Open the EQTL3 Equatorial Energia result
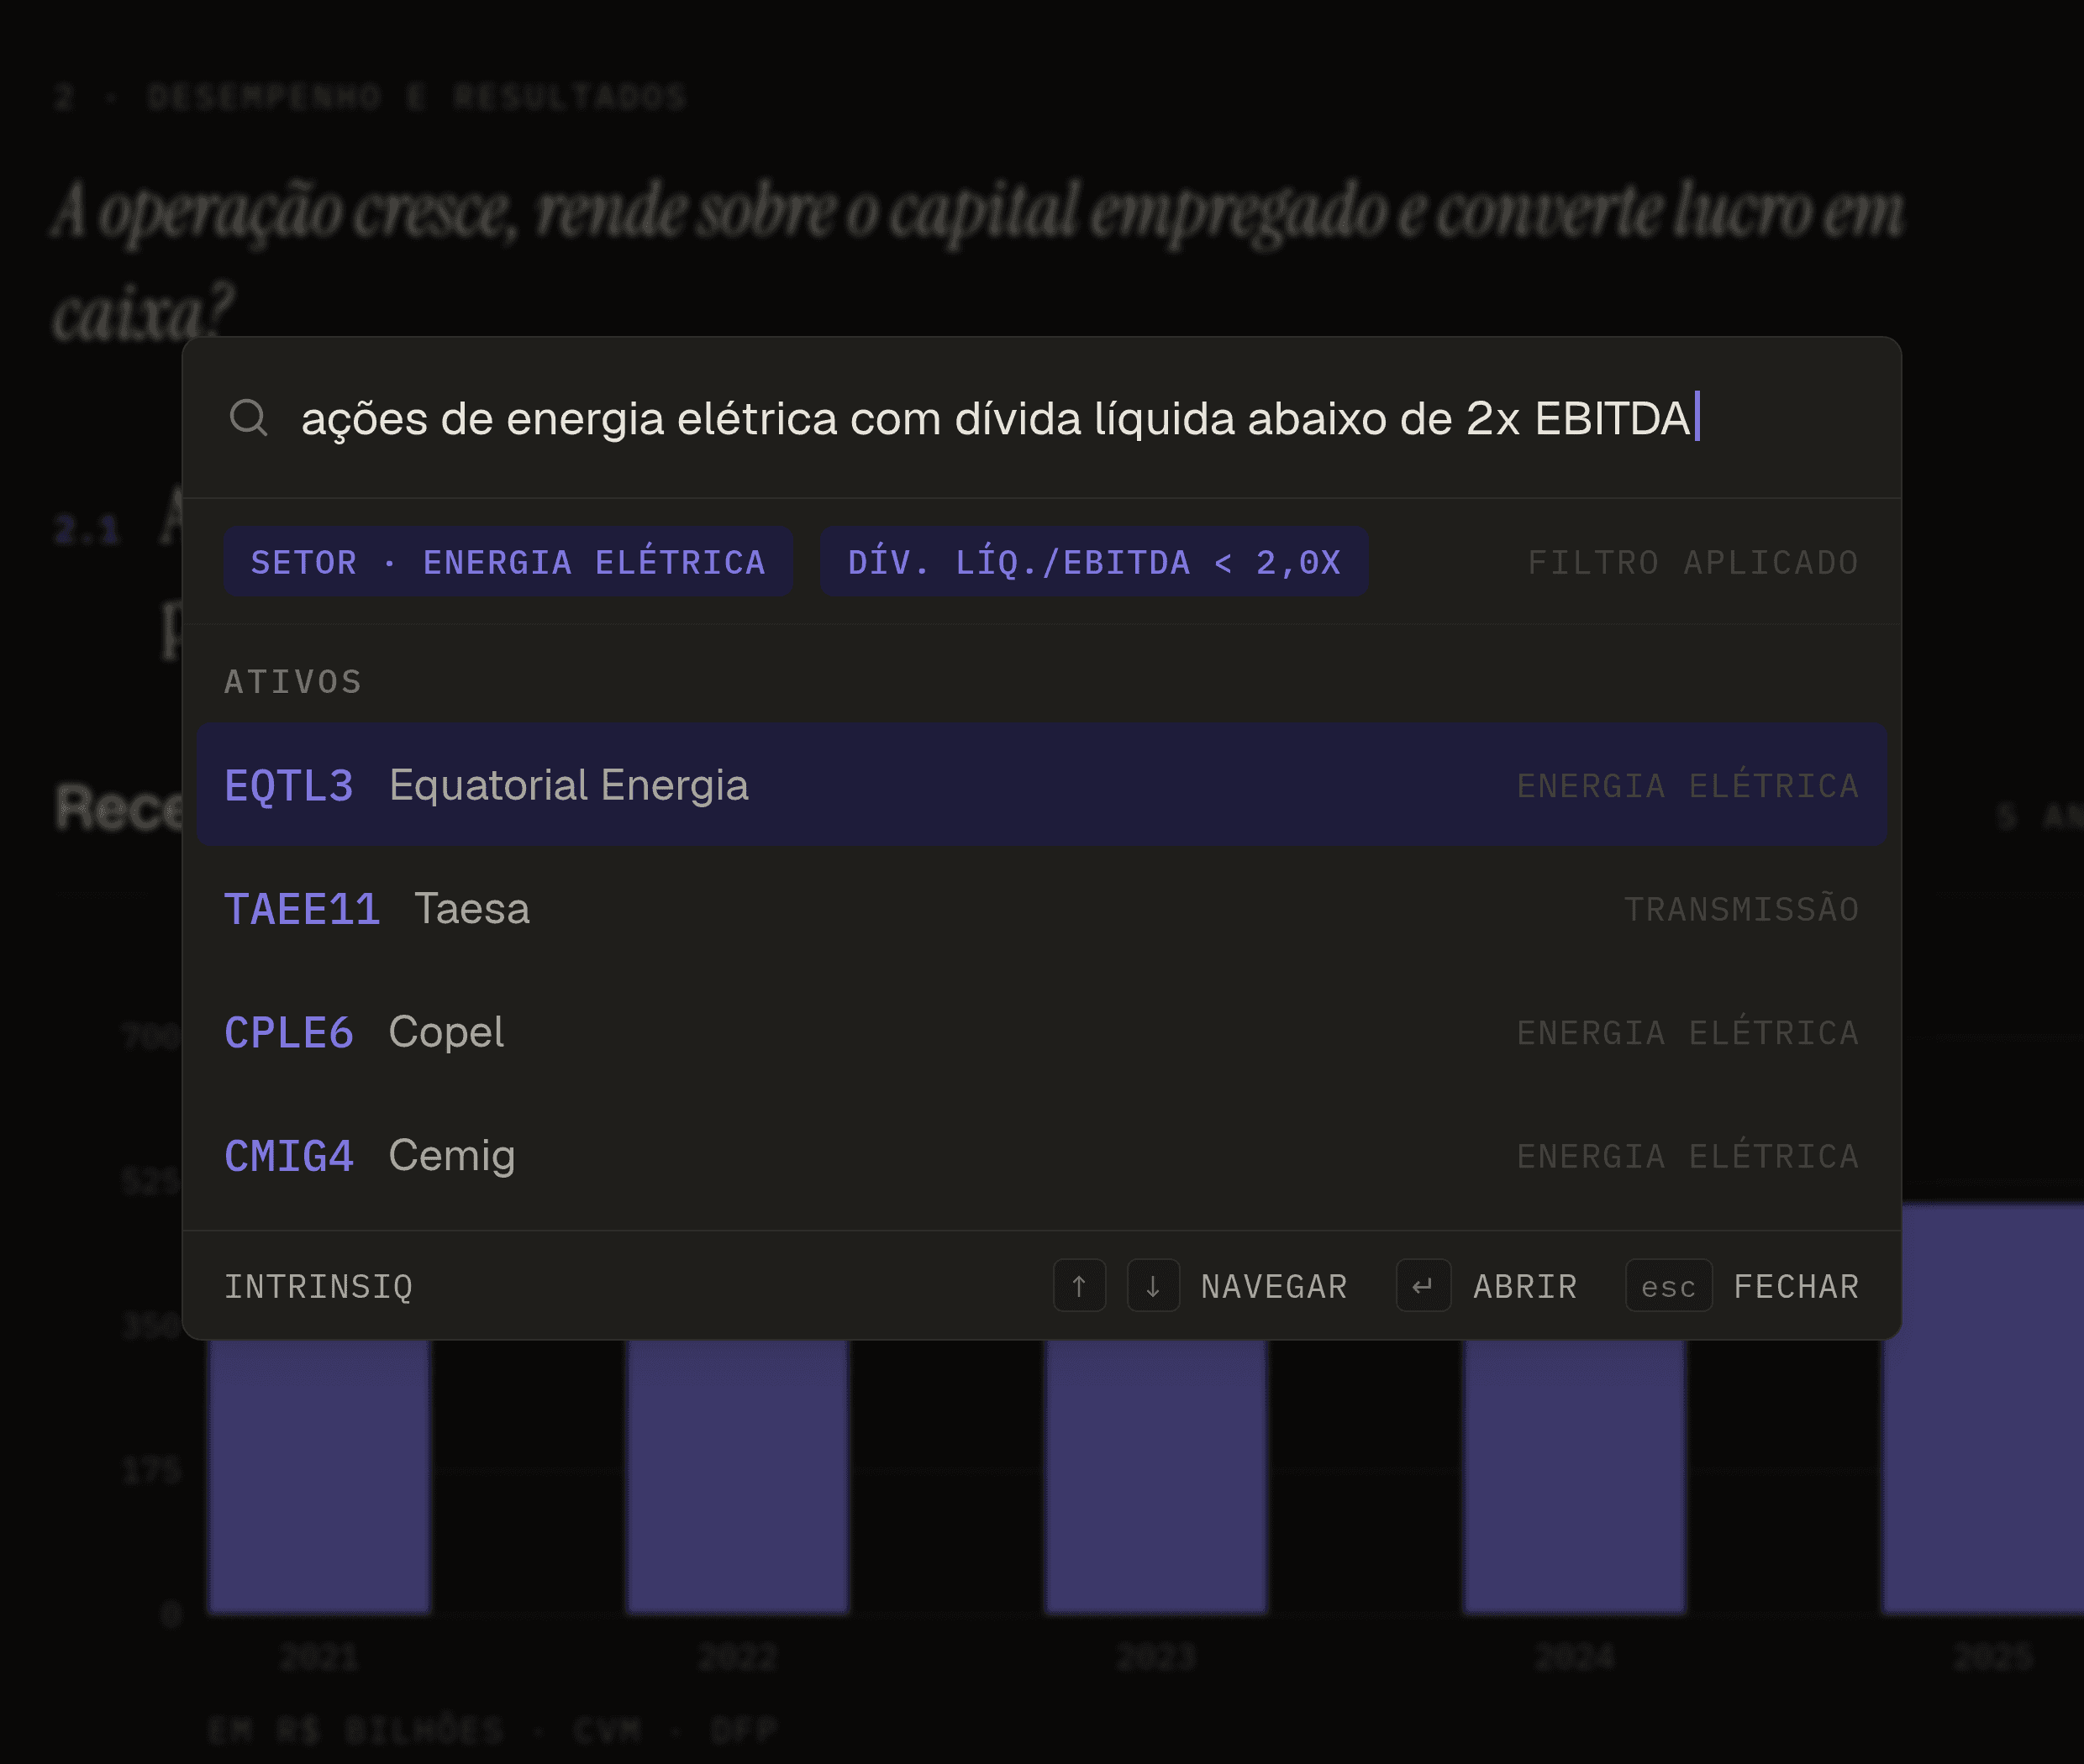The width and height of the screenshot is (2084, 1764). point(1041,785)
